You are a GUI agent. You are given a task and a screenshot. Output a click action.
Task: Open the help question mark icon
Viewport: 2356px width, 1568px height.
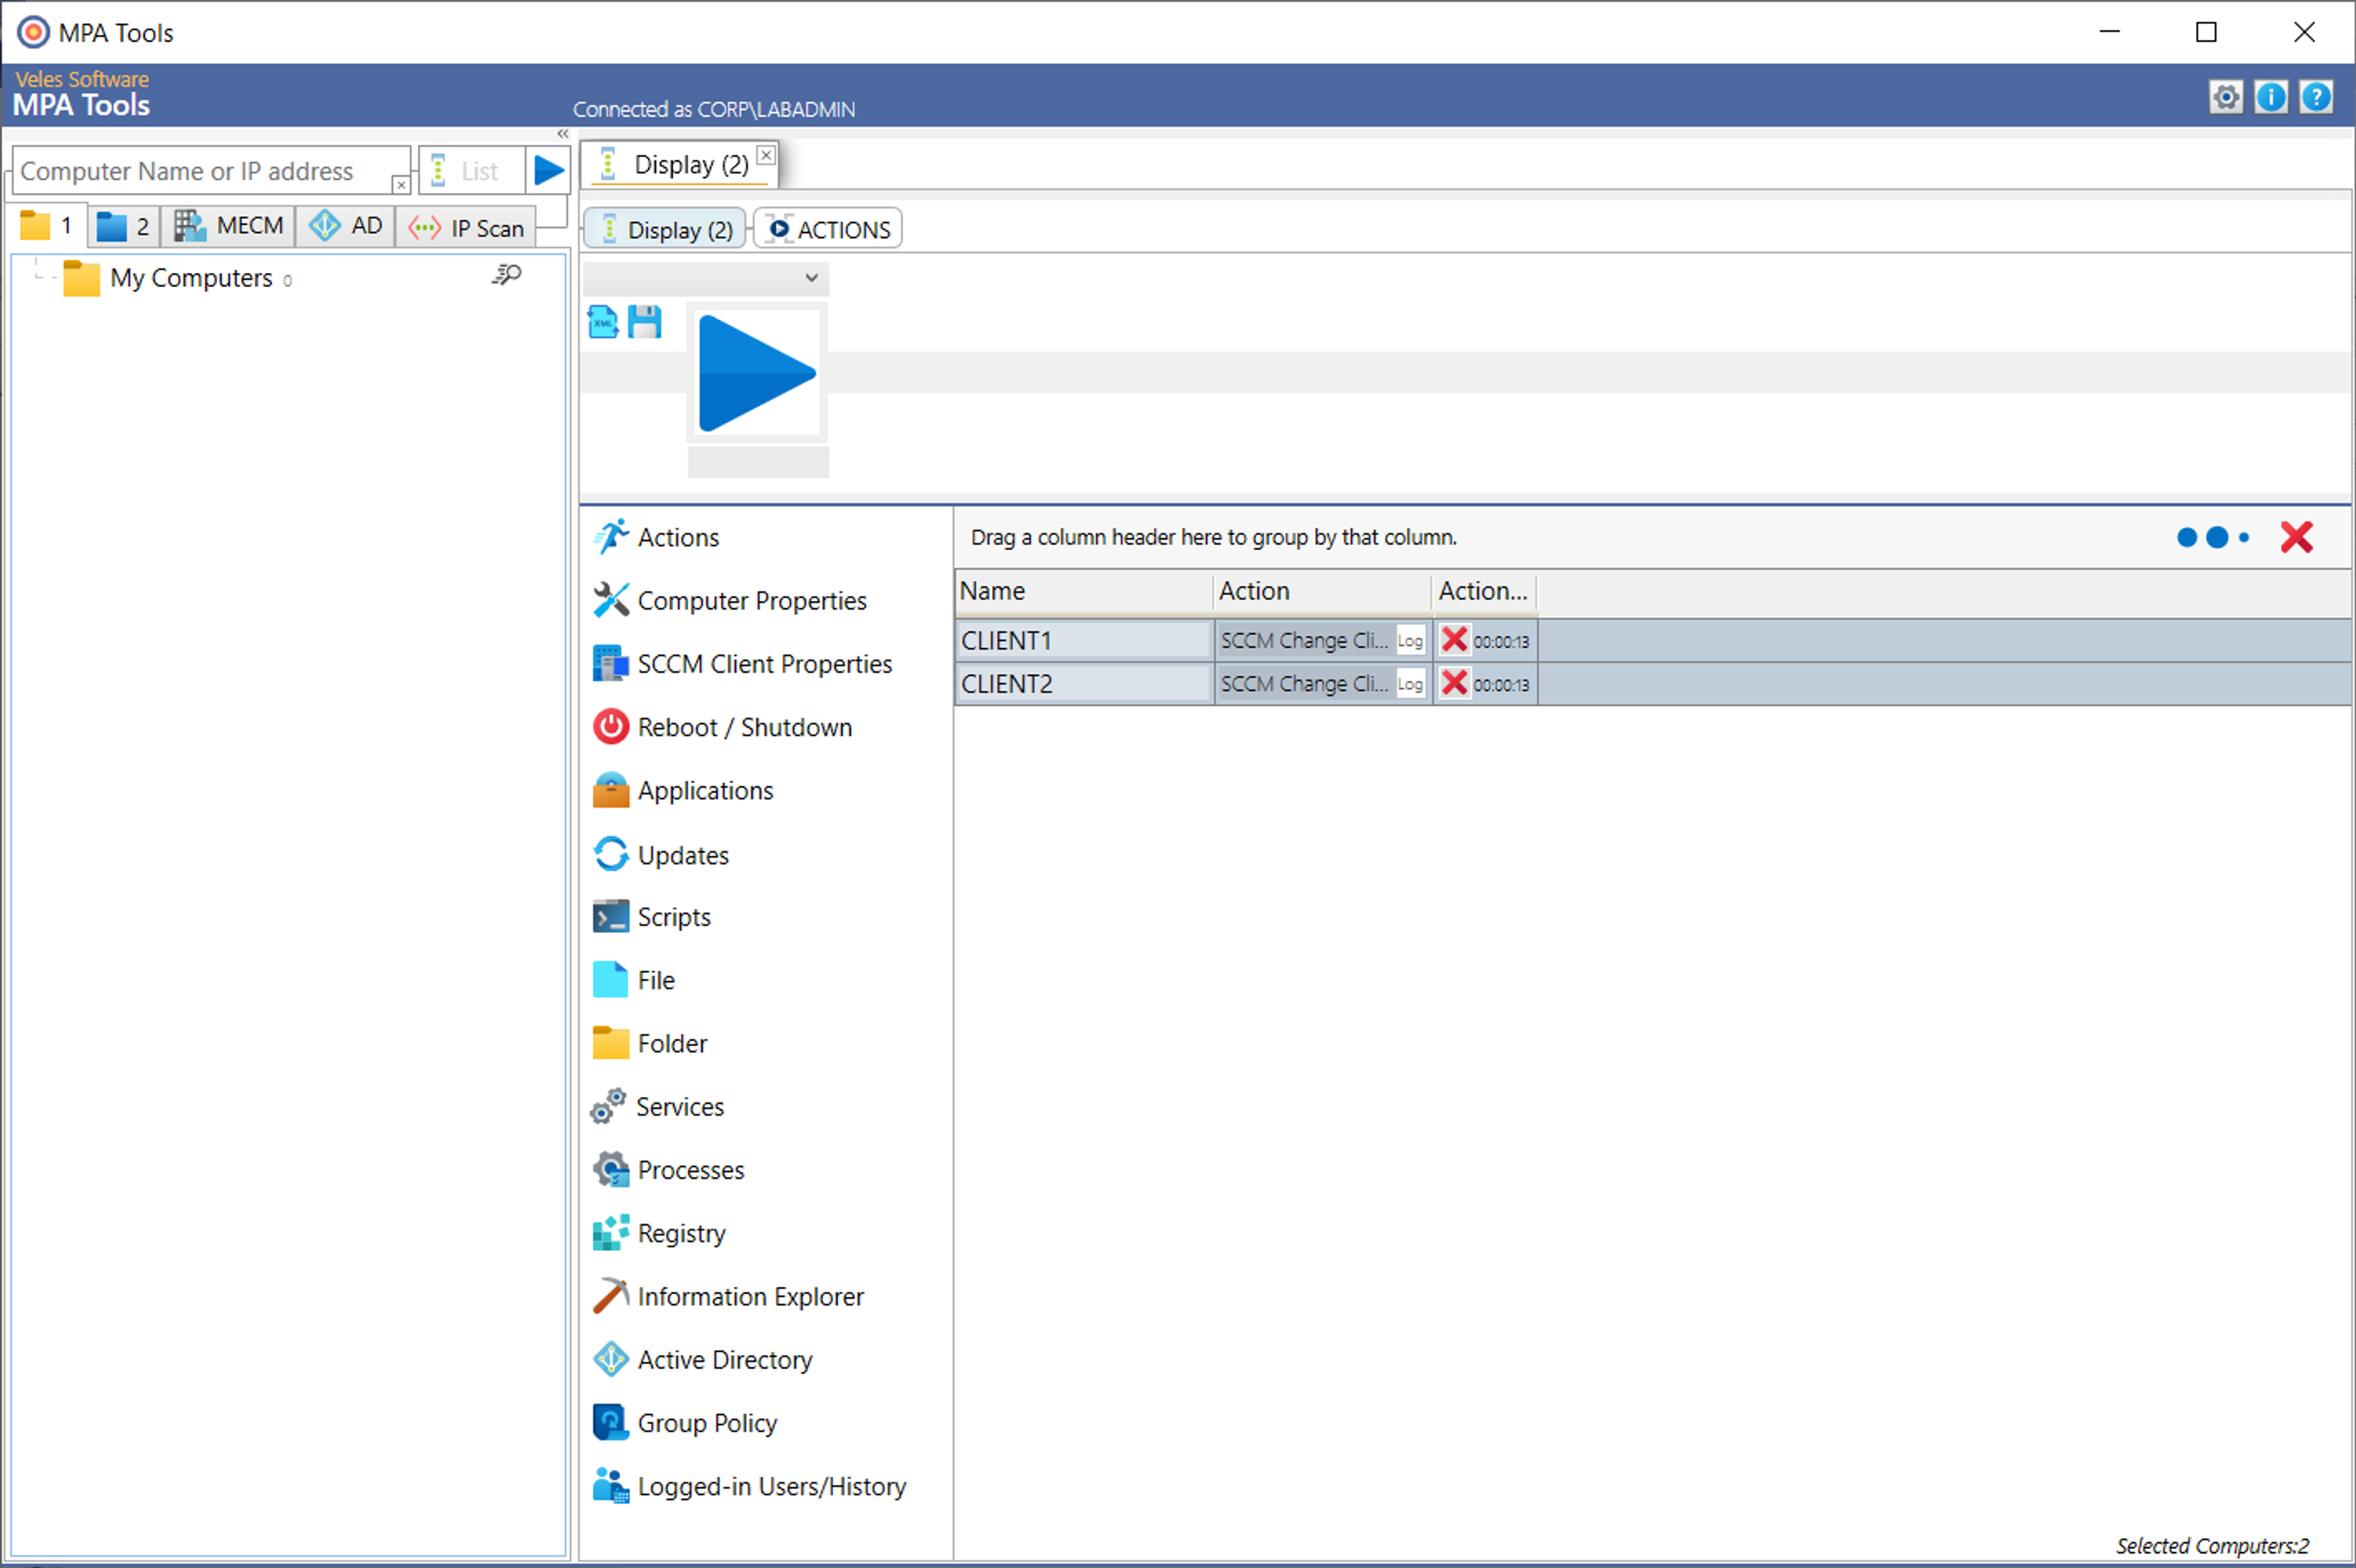point(2315,97)
